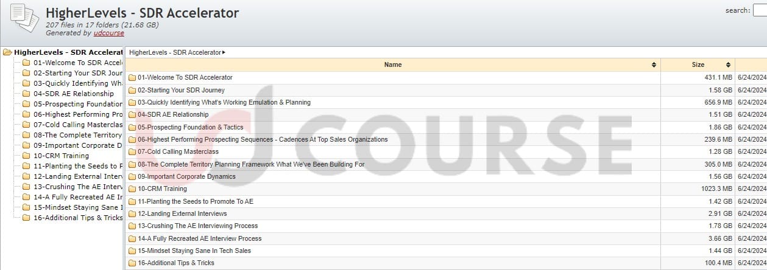Click the Name column header
The image size is (767, 270).
393,64
